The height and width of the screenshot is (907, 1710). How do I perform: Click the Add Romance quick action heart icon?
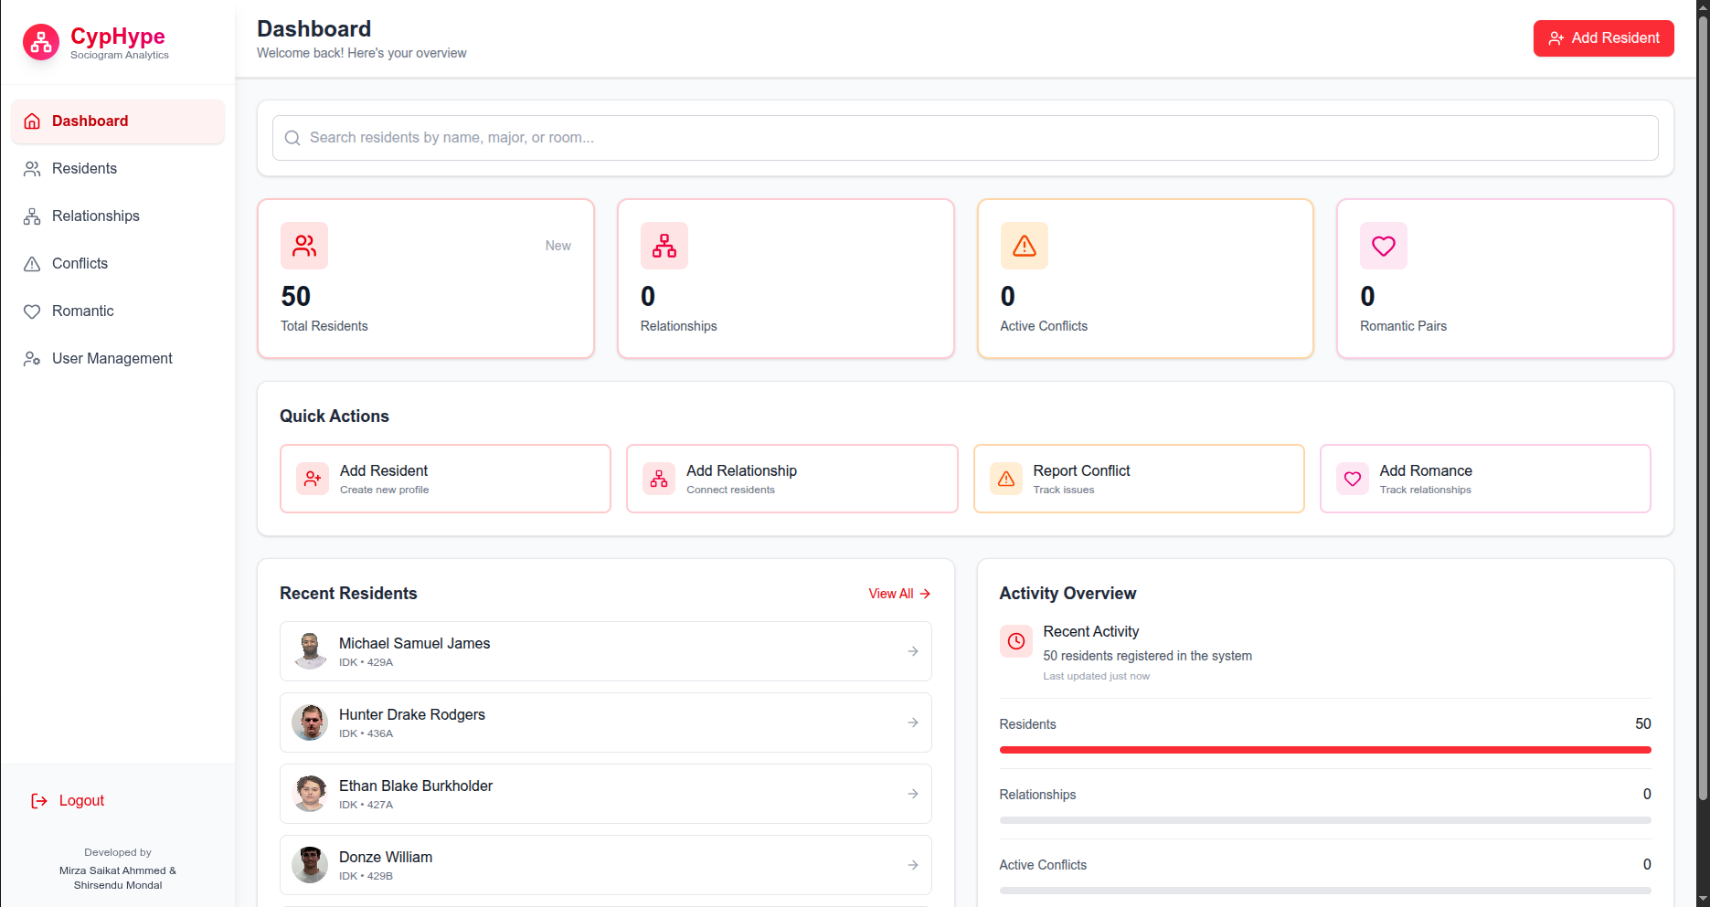1353,479
